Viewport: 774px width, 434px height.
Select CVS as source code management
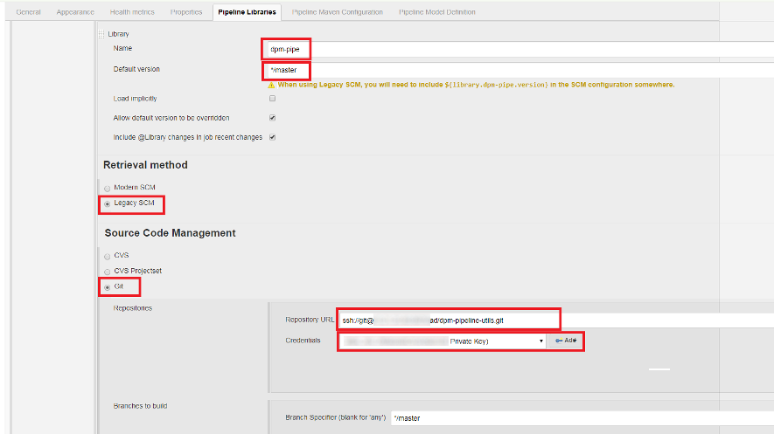108,255
